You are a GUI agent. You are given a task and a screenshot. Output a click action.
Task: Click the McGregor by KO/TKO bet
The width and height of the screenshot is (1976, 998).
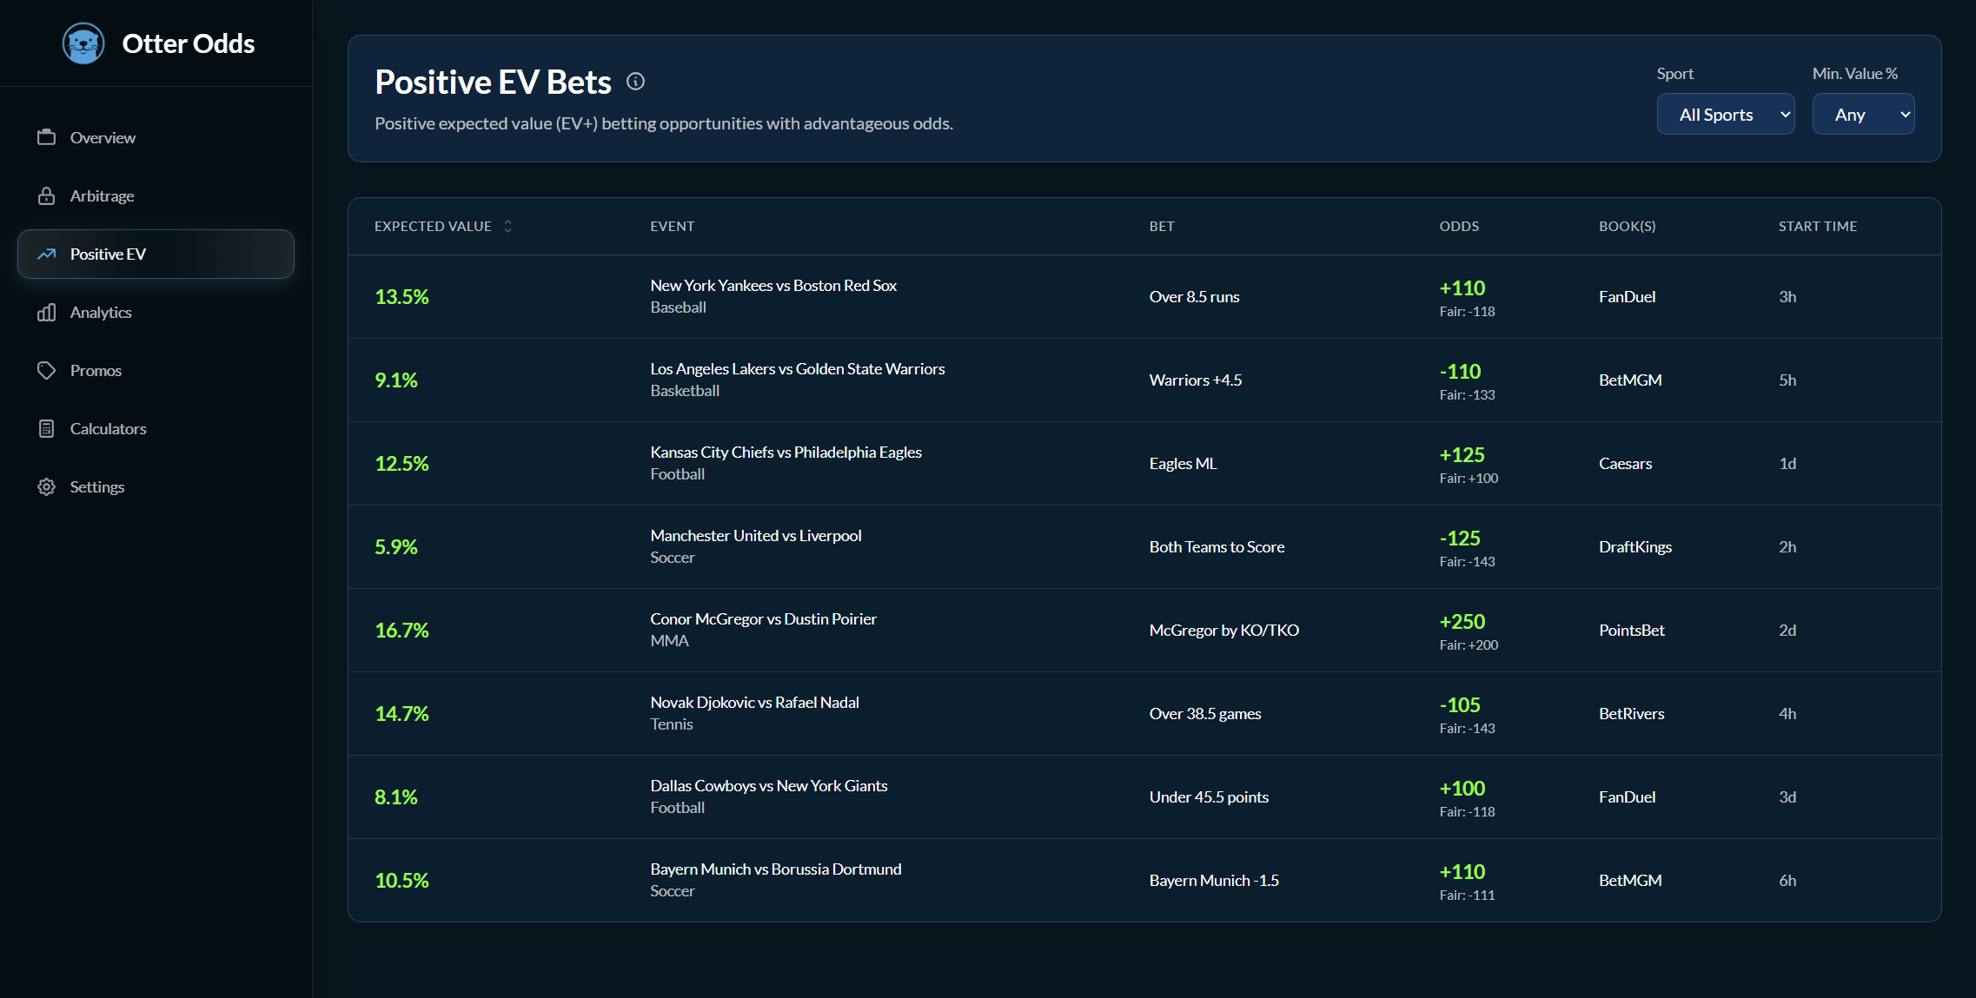1224,630
